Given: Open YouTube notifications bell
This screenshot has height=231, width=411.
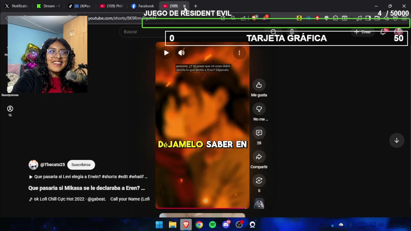Looking at the screenshot, I should pos(383,32).
